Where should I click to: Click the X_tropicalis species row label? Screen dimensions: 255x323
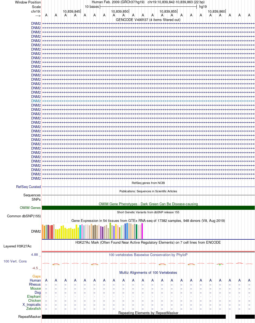tap(32, 304)
